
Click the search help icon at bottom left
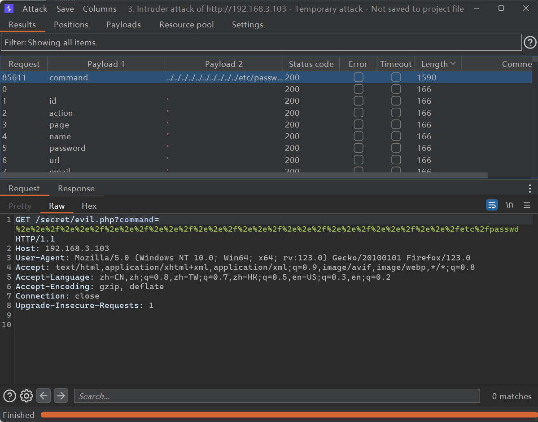click(x=9, y=396)
